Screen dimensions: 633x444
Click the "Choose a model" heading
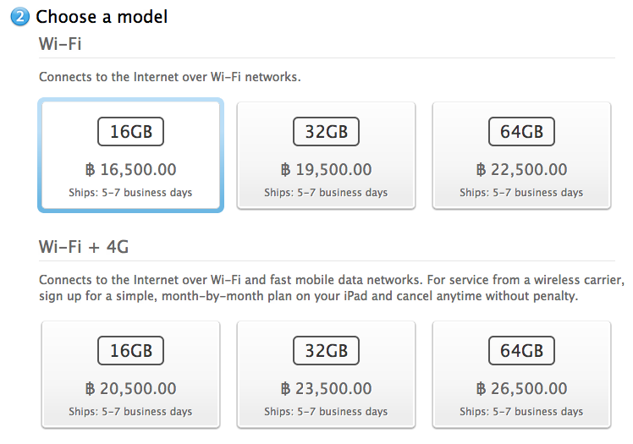coord(102,16)
